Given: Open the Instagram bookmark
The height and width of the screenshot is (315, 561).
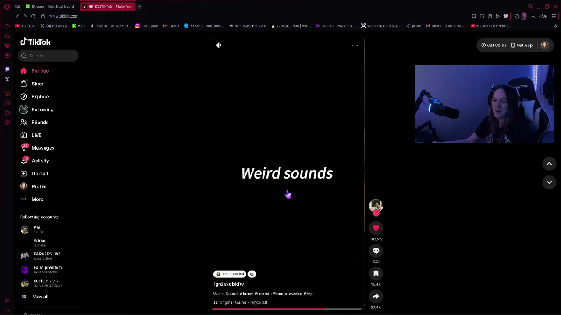Looking at the screenshot, I should (x=147, y=26).
